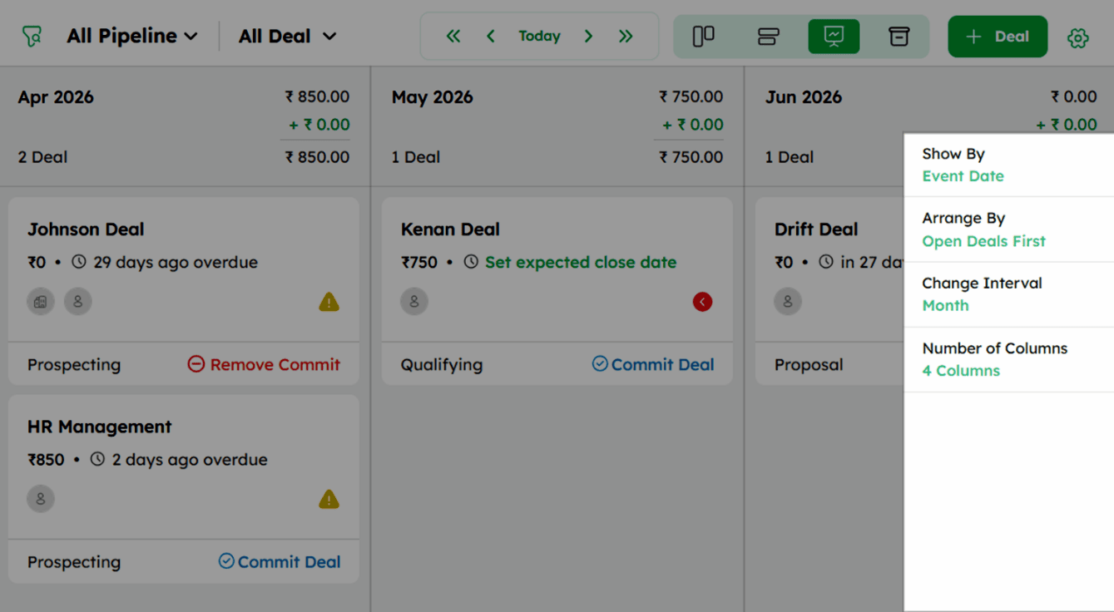Click the red arrow badge on Kenan Deal
Image resolution: width=1114 pixels, height=612 pixels.
[x=702, y=302]
